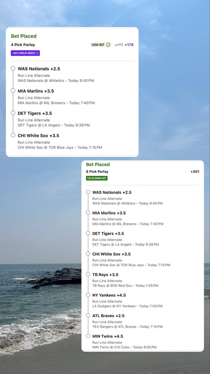
Task: Open the MIN Twins +4.5 pick
Action: [108, 336]
